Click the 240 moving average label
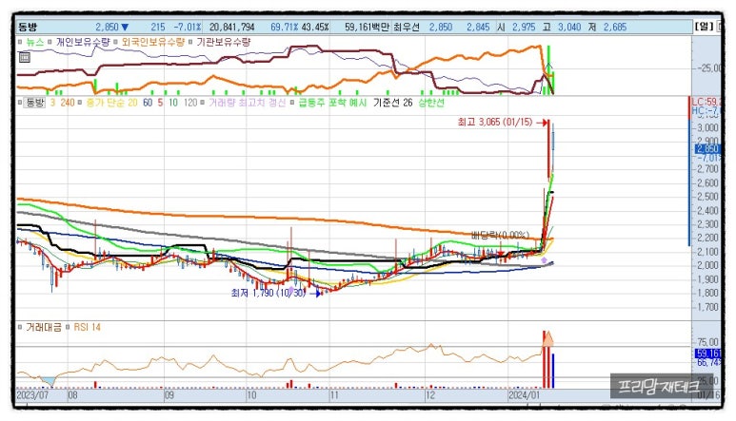 click(x=67, y=102)
